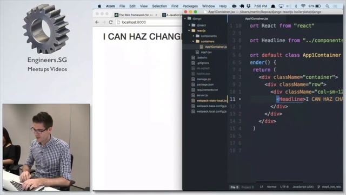Collapse the django root folder
Image resolution: width=346 pixels, height=195 pixels.
click(185, 19)
